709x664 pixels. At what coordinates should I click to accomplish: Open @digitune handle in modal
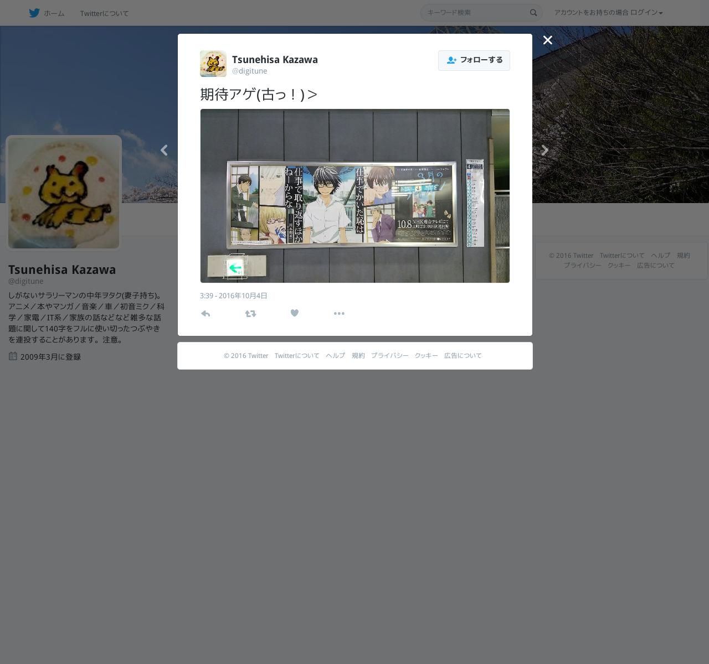pos(249,71)
